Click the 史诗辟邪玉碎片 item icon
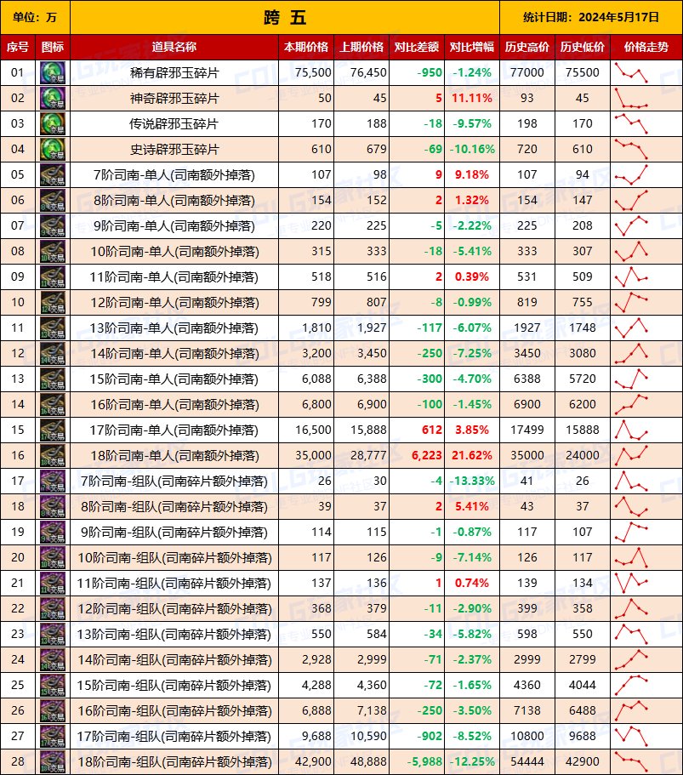The height and width of the screenshot is (775, 683). (x=53, y=149)
